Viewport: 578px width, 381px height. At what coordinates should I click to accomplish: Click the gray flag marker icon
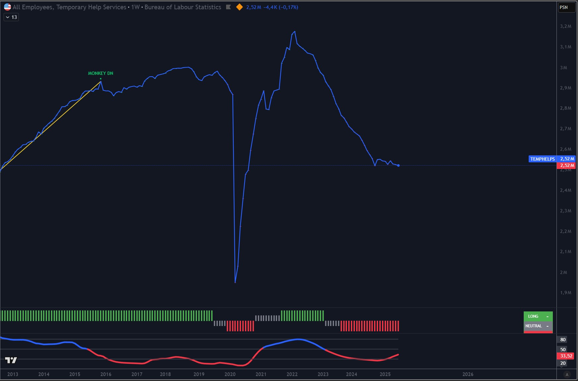pos(228,7)
